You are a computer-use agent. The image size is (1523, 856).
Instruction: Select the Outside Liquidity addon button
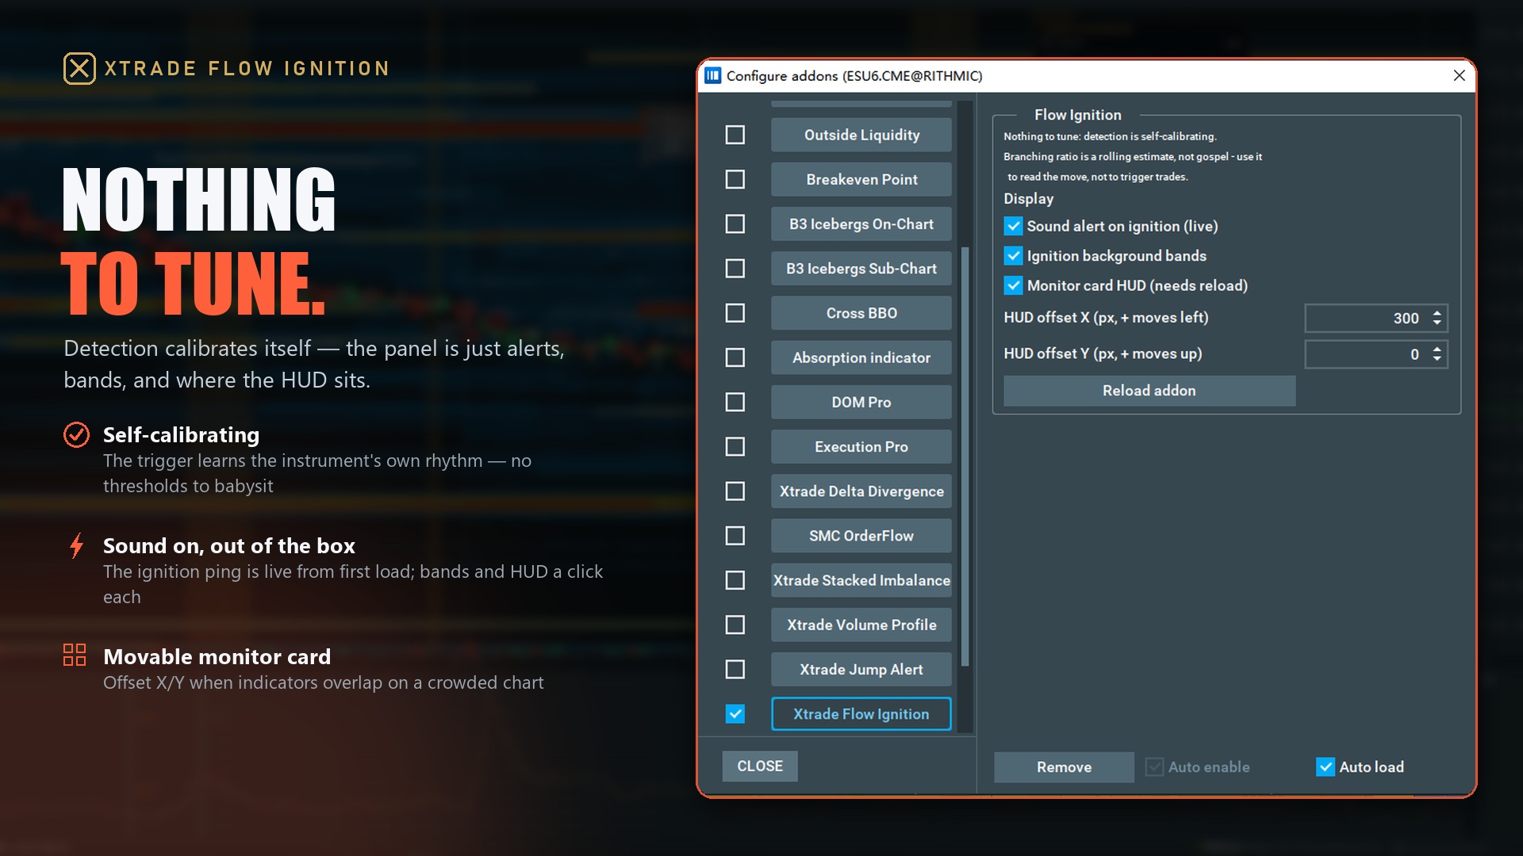coord(861,135)
